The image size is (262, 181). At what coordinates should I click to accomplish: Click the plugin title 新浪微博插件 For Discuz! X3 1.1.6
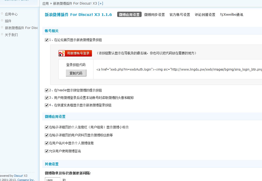[78, 15]
